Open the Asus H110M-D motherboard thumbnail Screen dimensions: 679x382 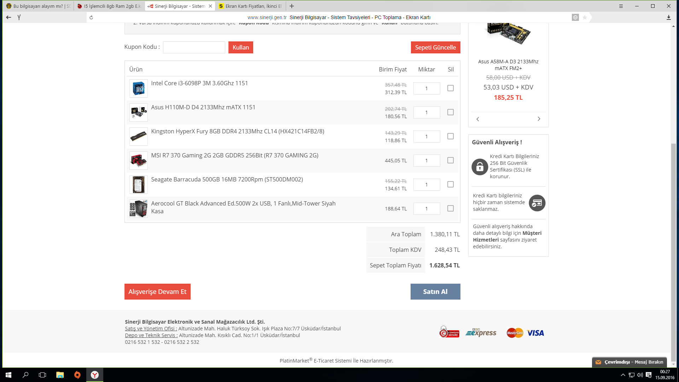point(138,112)
